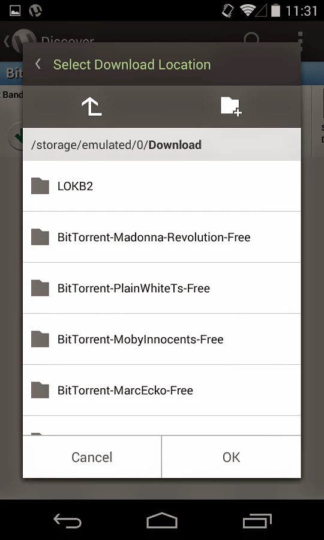This screenshot has height=540, width=324.
Task: Tap the back chevron beside Select Download Location
Action: tap(38, 64)
